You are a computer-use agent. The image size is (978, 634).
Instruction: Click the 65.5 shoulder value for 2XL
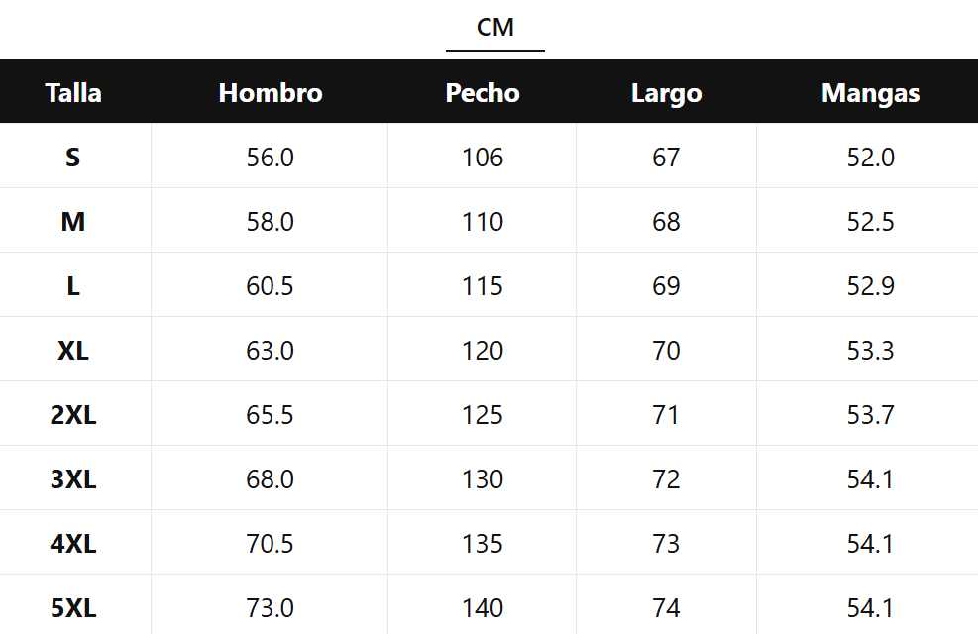tap(271, 415)
